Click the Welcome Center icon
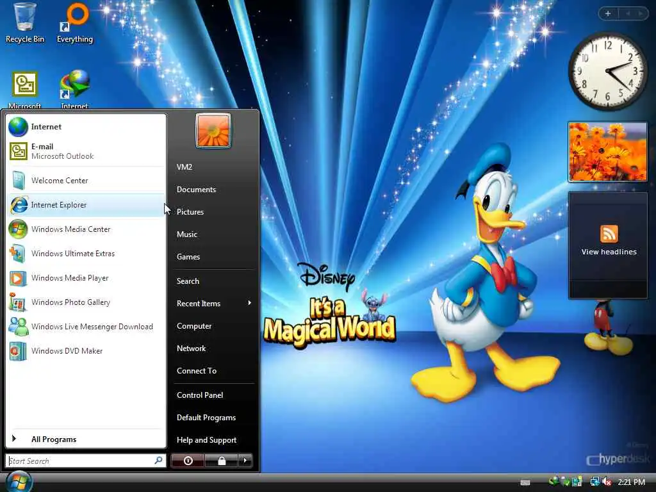Screen dimensions: 656x492 [19, 180]
